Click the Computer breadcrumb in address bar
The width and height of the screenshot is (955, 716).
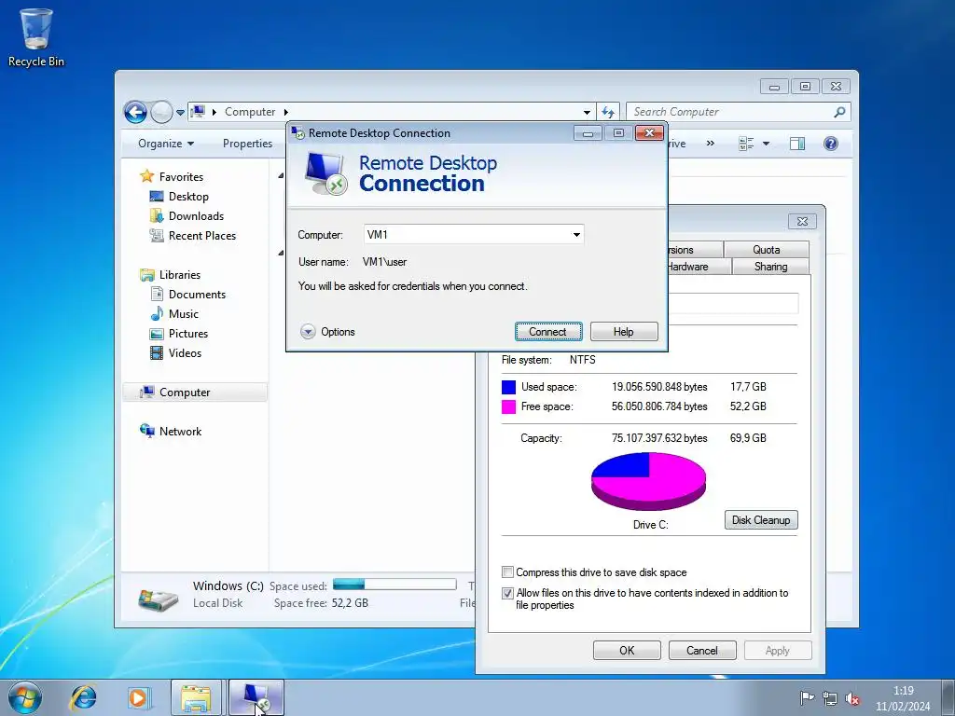point(250,112)
